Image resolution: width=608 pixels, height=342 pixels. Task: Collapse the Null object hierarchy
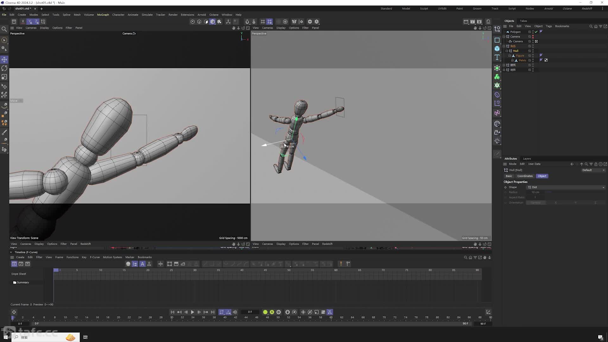point(507,51)
